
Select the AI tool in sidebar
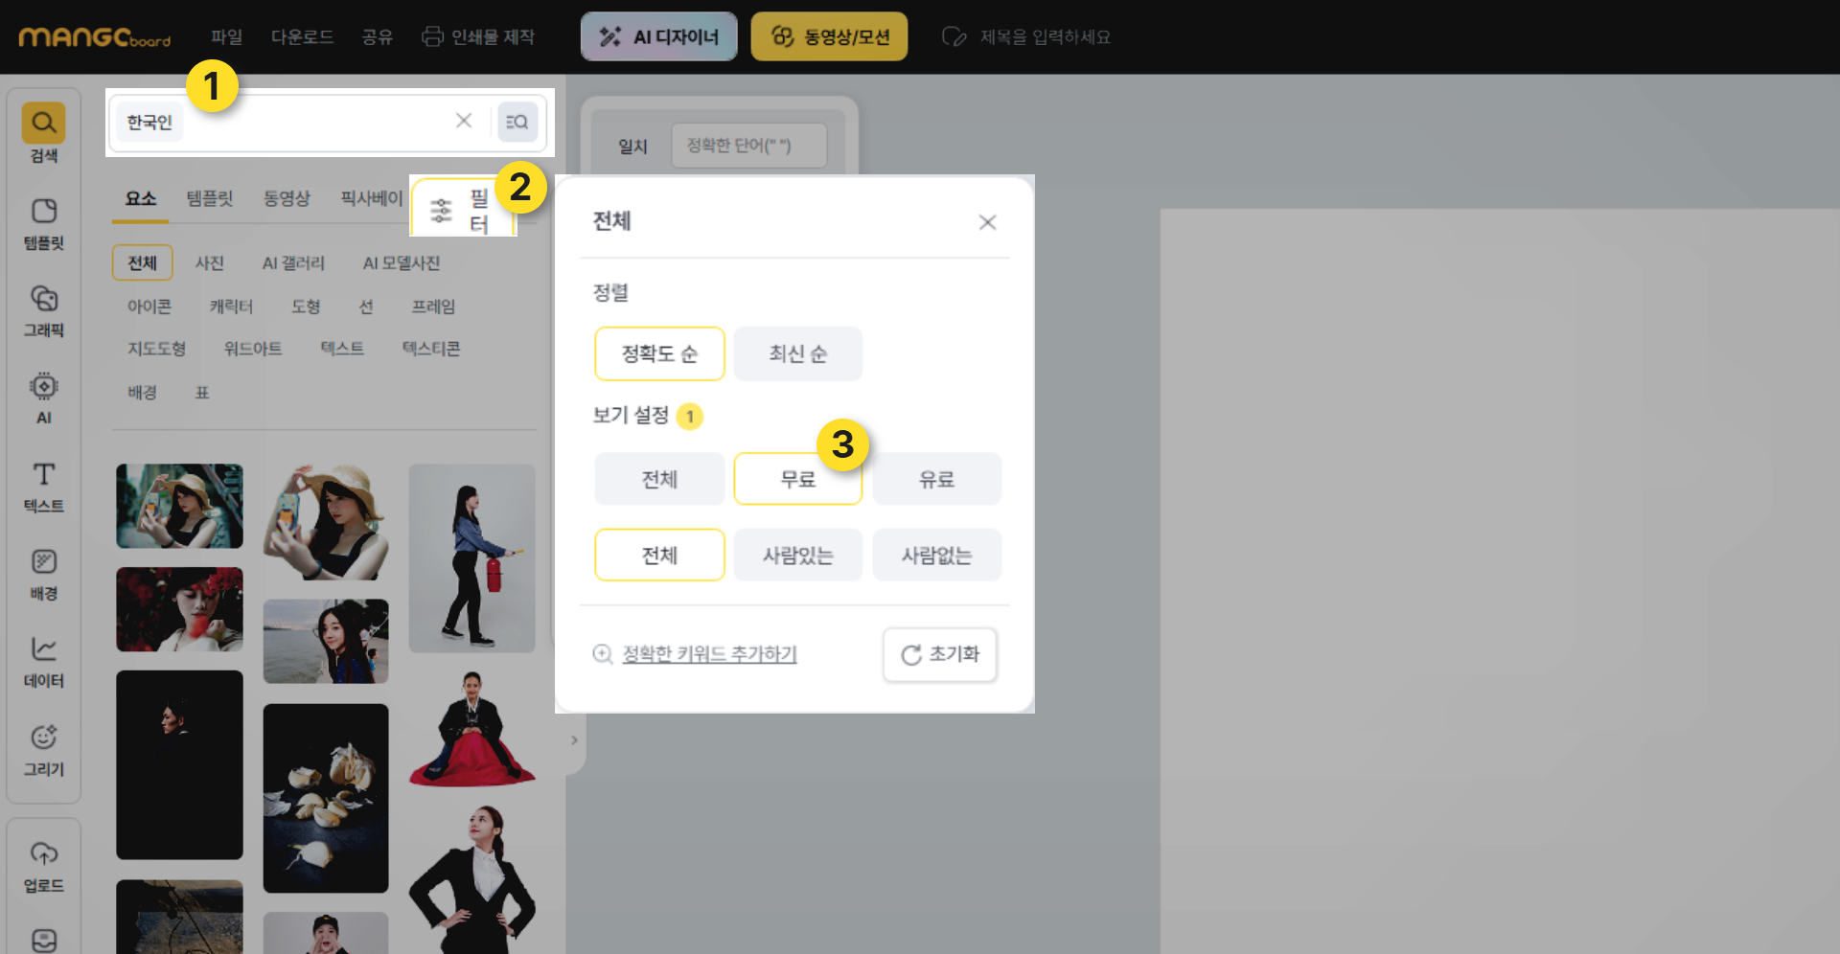coord(44,397)
